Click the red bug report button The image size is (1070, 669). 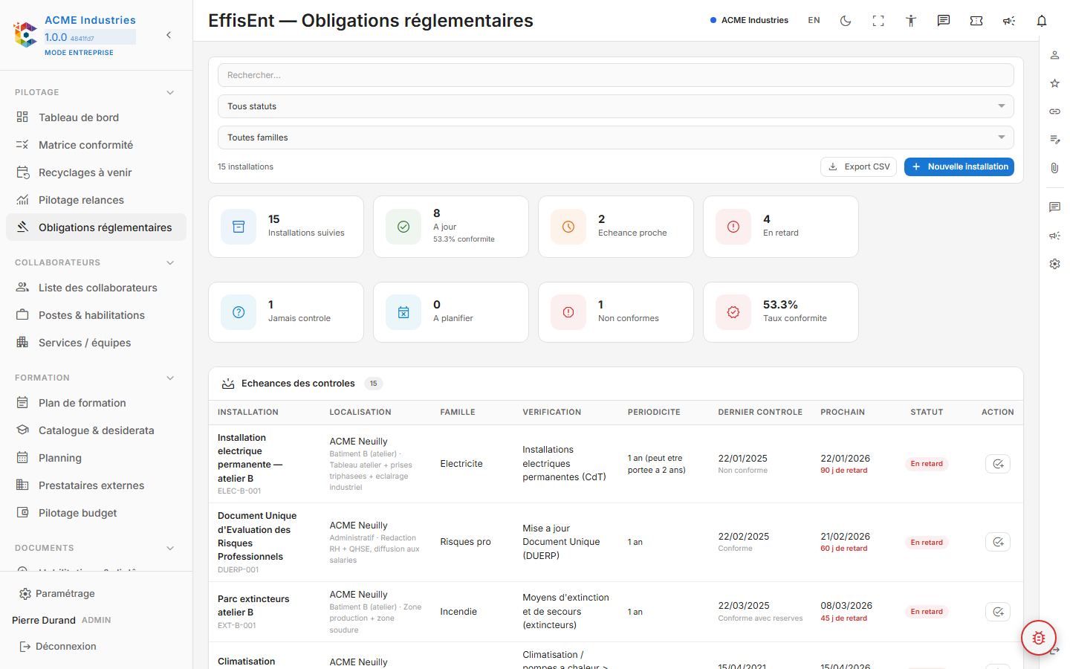[1039, 638]
